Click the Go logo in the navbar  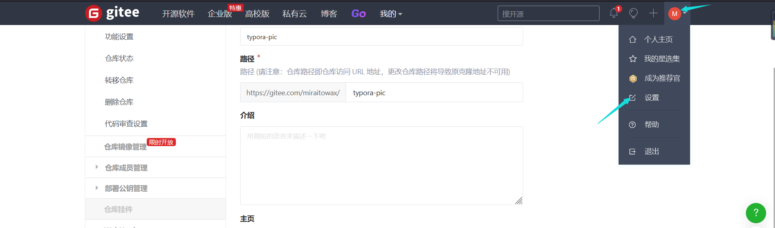[359, 14]
